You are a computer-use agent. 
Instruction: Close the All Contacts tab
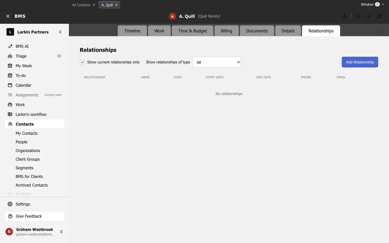94,5
